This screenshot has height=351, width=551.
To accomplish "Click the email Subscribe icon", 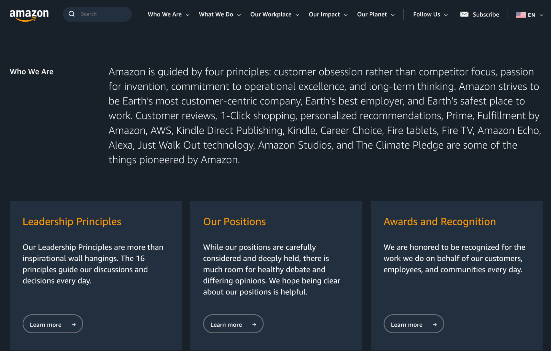I will tap(463, 14).
